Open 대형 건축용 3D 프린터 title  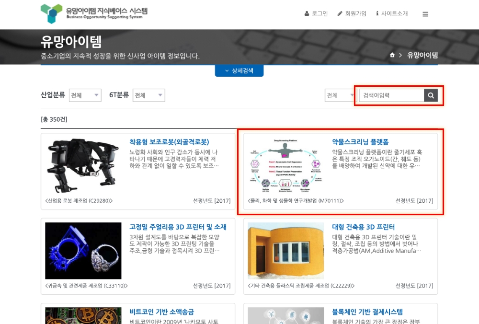[364, 227]
